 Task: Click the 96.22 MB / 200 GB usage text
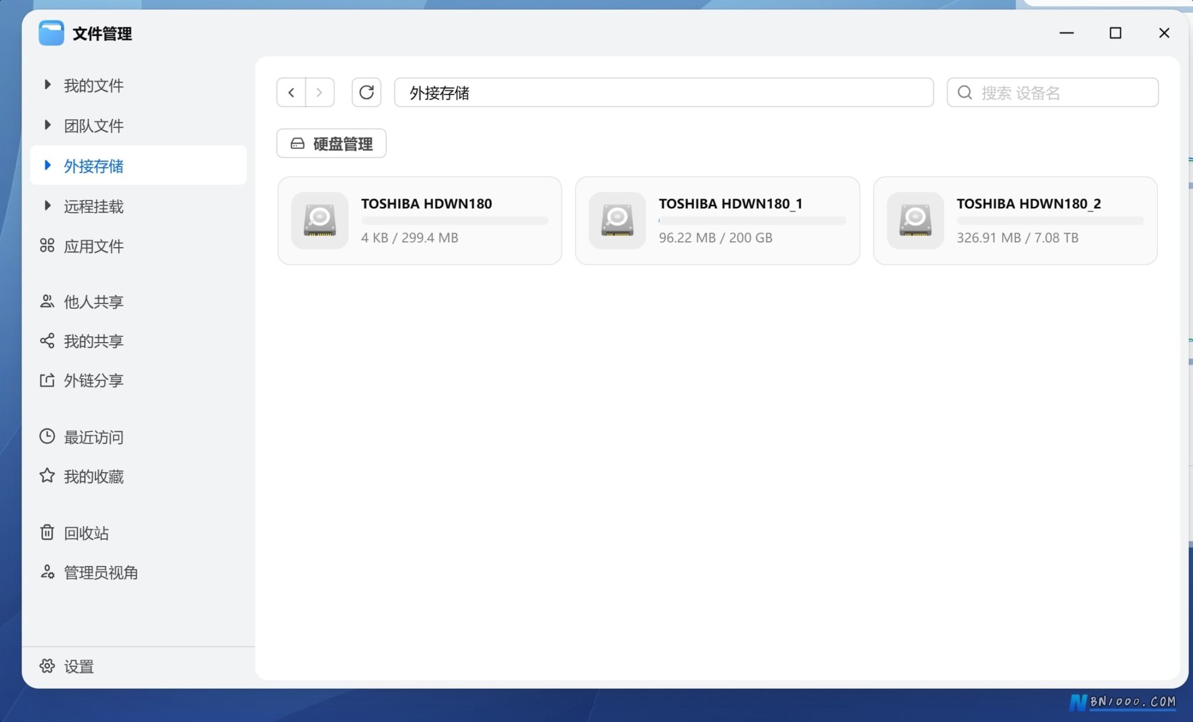coord(715,238)
